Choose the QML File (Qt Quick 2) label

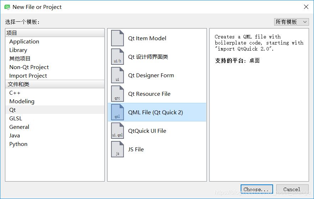coord(155,112)
